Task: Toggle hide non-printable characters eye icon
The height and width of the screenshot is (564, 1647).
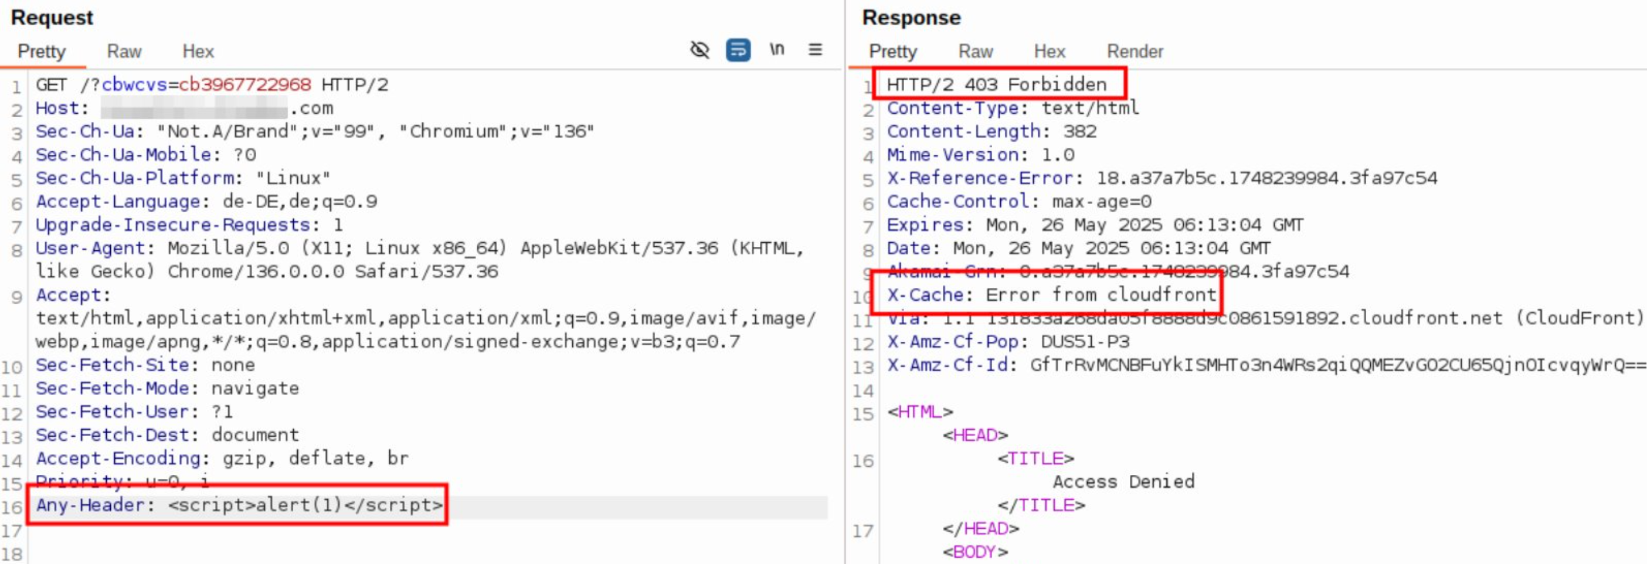Action: click(x=699, y=50)
